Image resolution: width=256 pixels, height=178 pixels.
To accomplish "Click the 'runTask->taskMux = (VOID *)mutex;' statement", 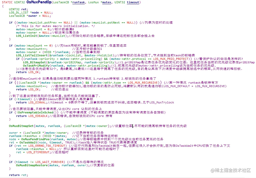I will click(38, 136).
